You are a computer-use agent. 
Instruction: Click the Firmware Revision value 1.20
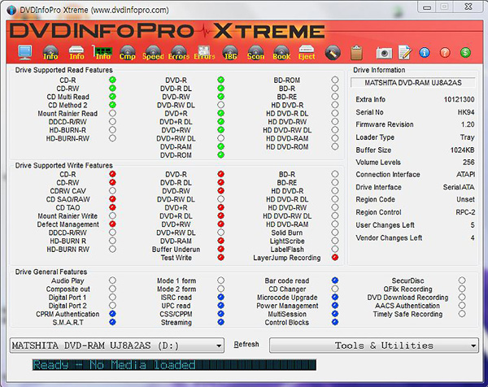[x=468, y=124]
